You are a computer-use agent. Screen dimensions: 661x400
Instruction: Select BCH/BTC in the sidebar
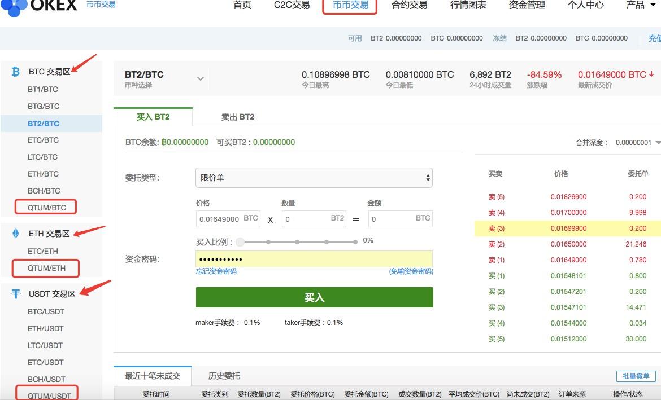tap(44, 191)
